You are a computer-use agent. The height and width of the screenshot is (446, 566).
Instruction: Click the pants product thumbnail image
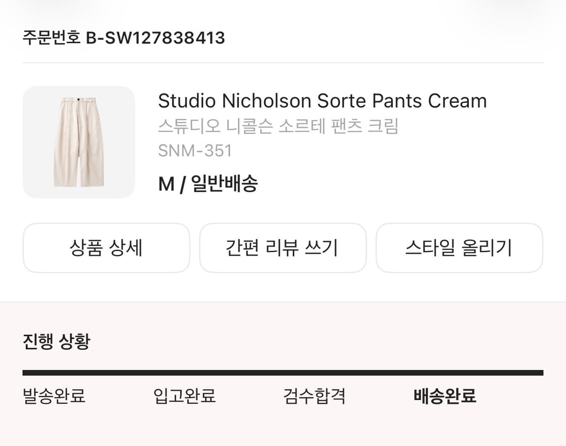tap(78, 142)
